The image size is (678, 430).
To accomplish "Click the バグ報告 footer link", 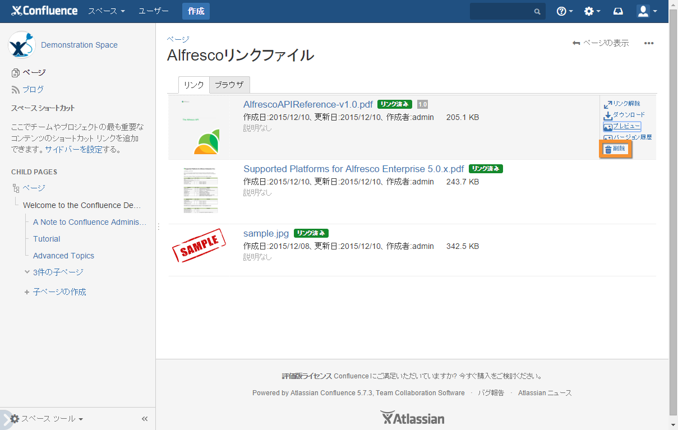I will coord(491,393).
